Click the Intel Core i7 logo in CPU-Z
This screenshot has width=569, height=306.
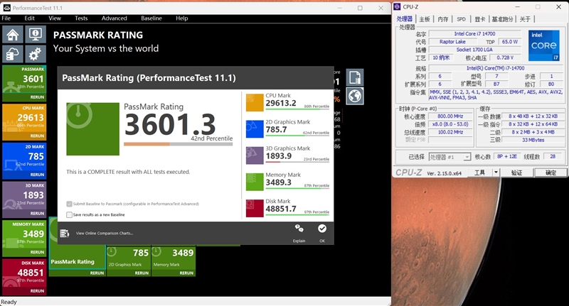543,45
